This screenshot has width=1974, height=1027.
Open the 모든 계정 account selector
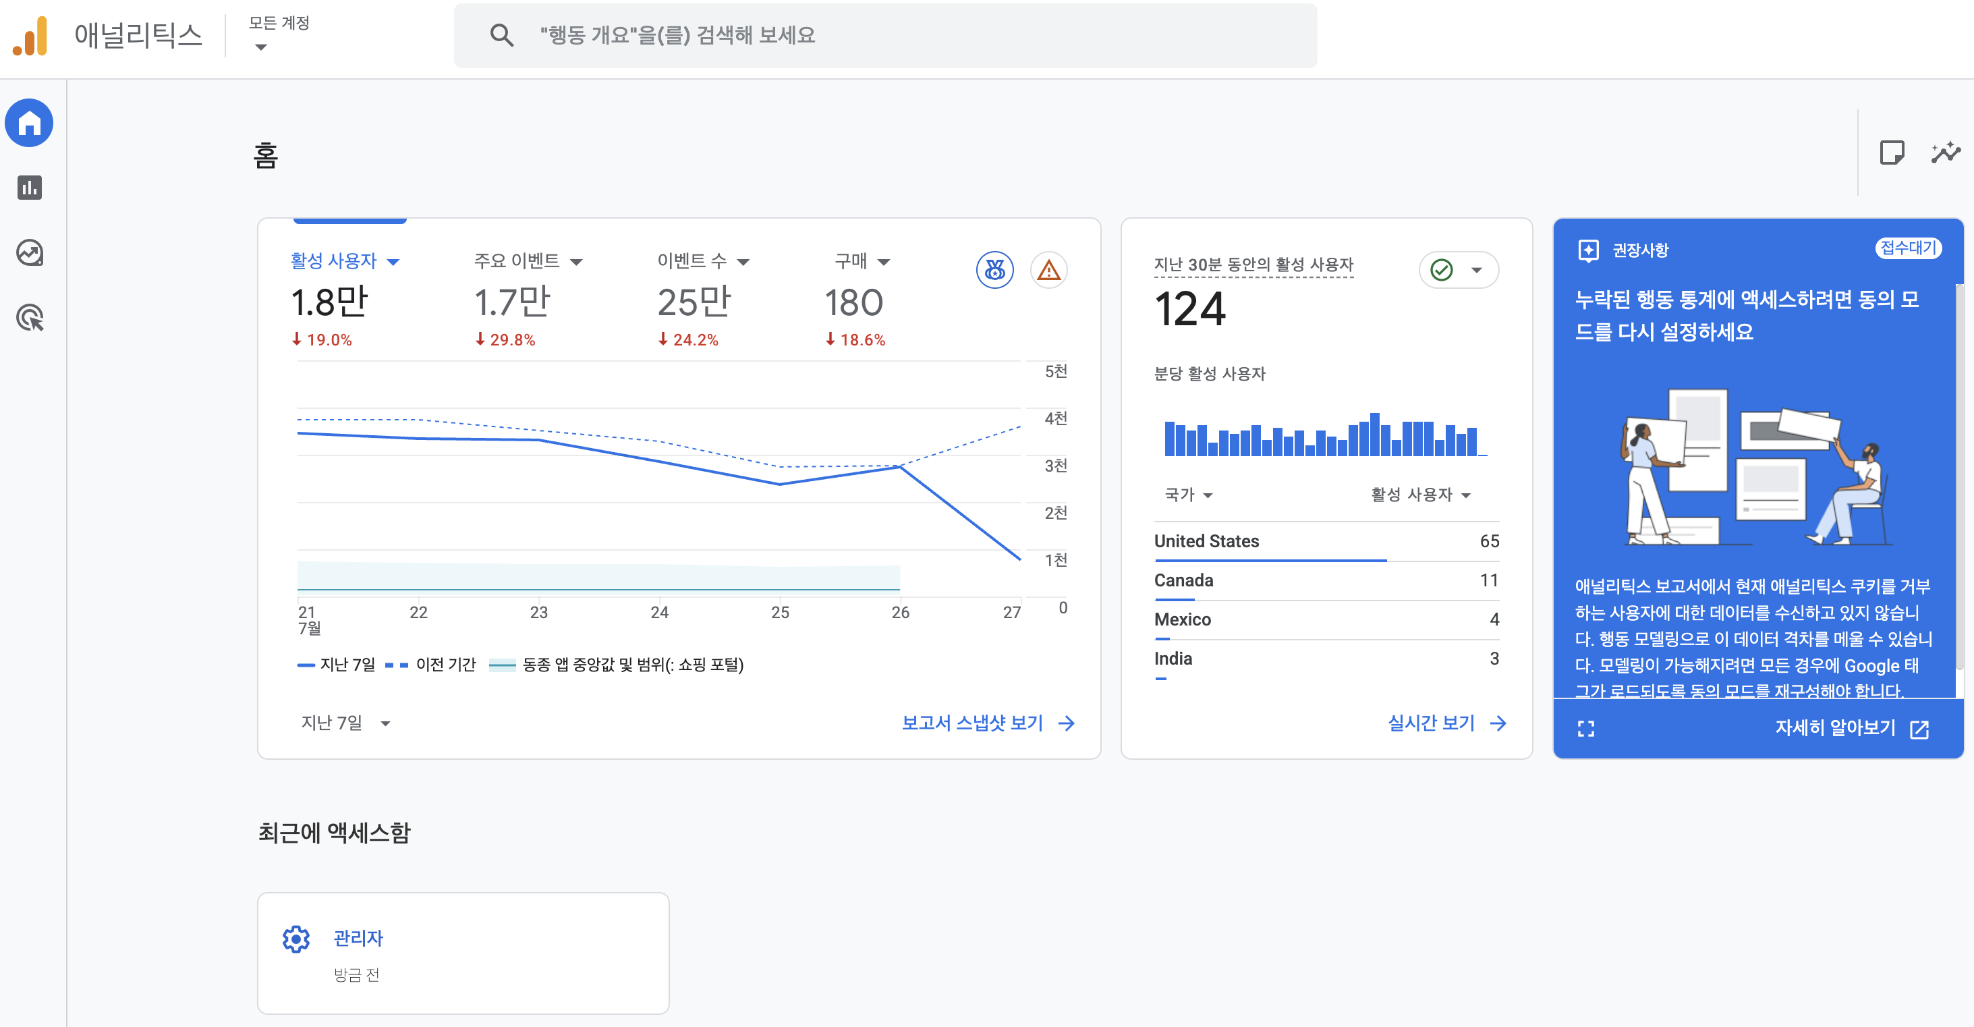(279, 34)
